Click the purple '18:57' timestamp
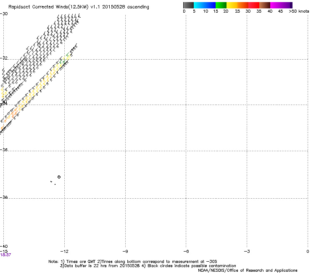The image size is (311, 273). (5, 255)
